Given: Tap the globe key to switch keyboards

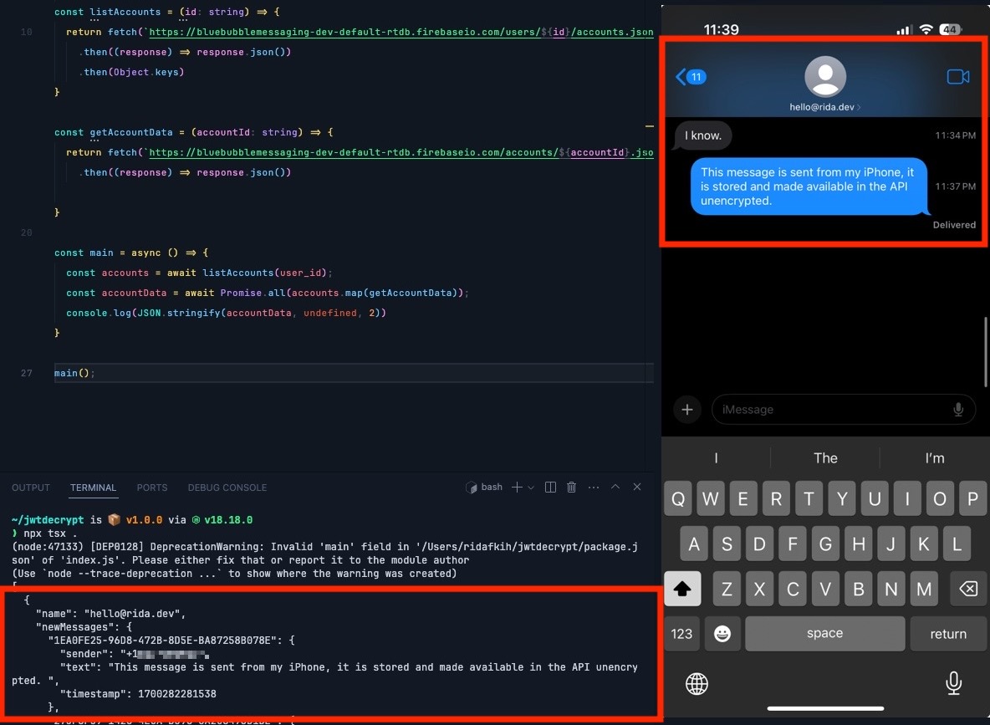Looking at the screenshot, I should coord(697,683).
